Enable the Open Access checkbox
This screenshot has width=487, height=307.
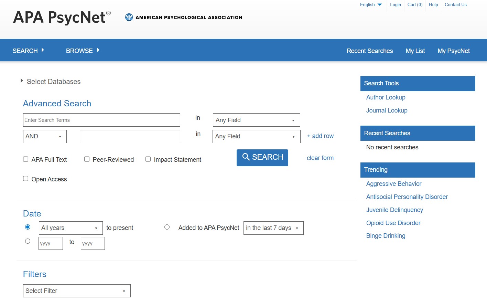pos(25,178)
